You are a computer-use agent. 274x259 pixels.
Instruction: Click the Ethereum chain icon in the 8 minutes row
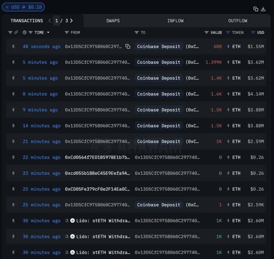(x=13, y=94)
